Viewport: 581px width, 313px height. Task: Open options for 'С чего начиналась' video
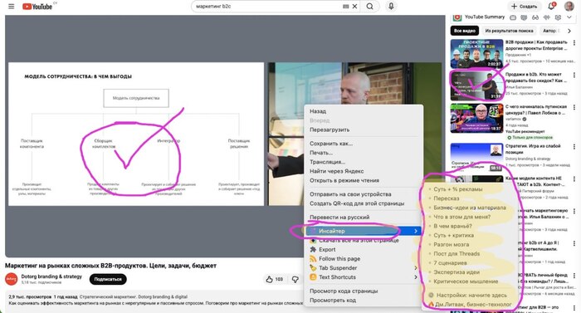(574, 107)
